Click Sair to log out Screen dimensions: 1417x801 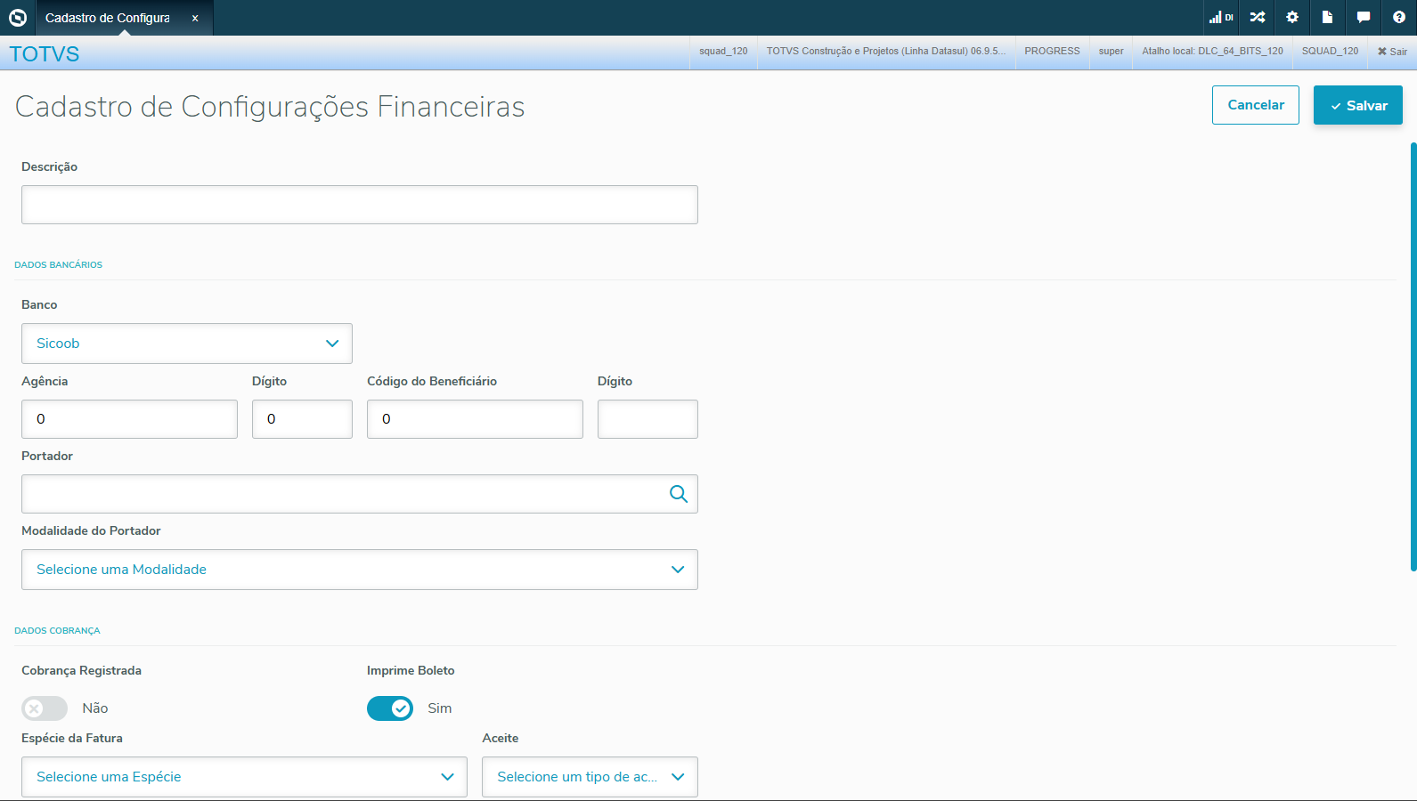(x=1392, y=52)
